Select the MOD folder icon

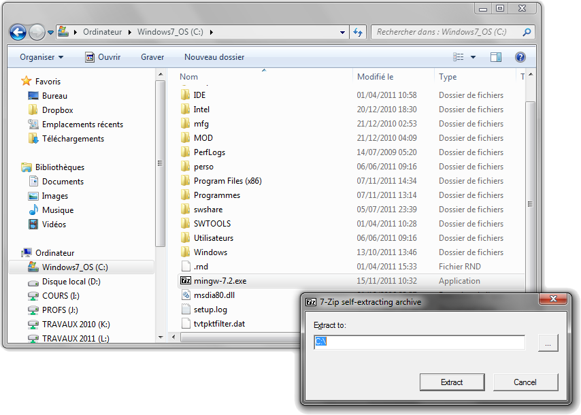click(x=185, y=138)
